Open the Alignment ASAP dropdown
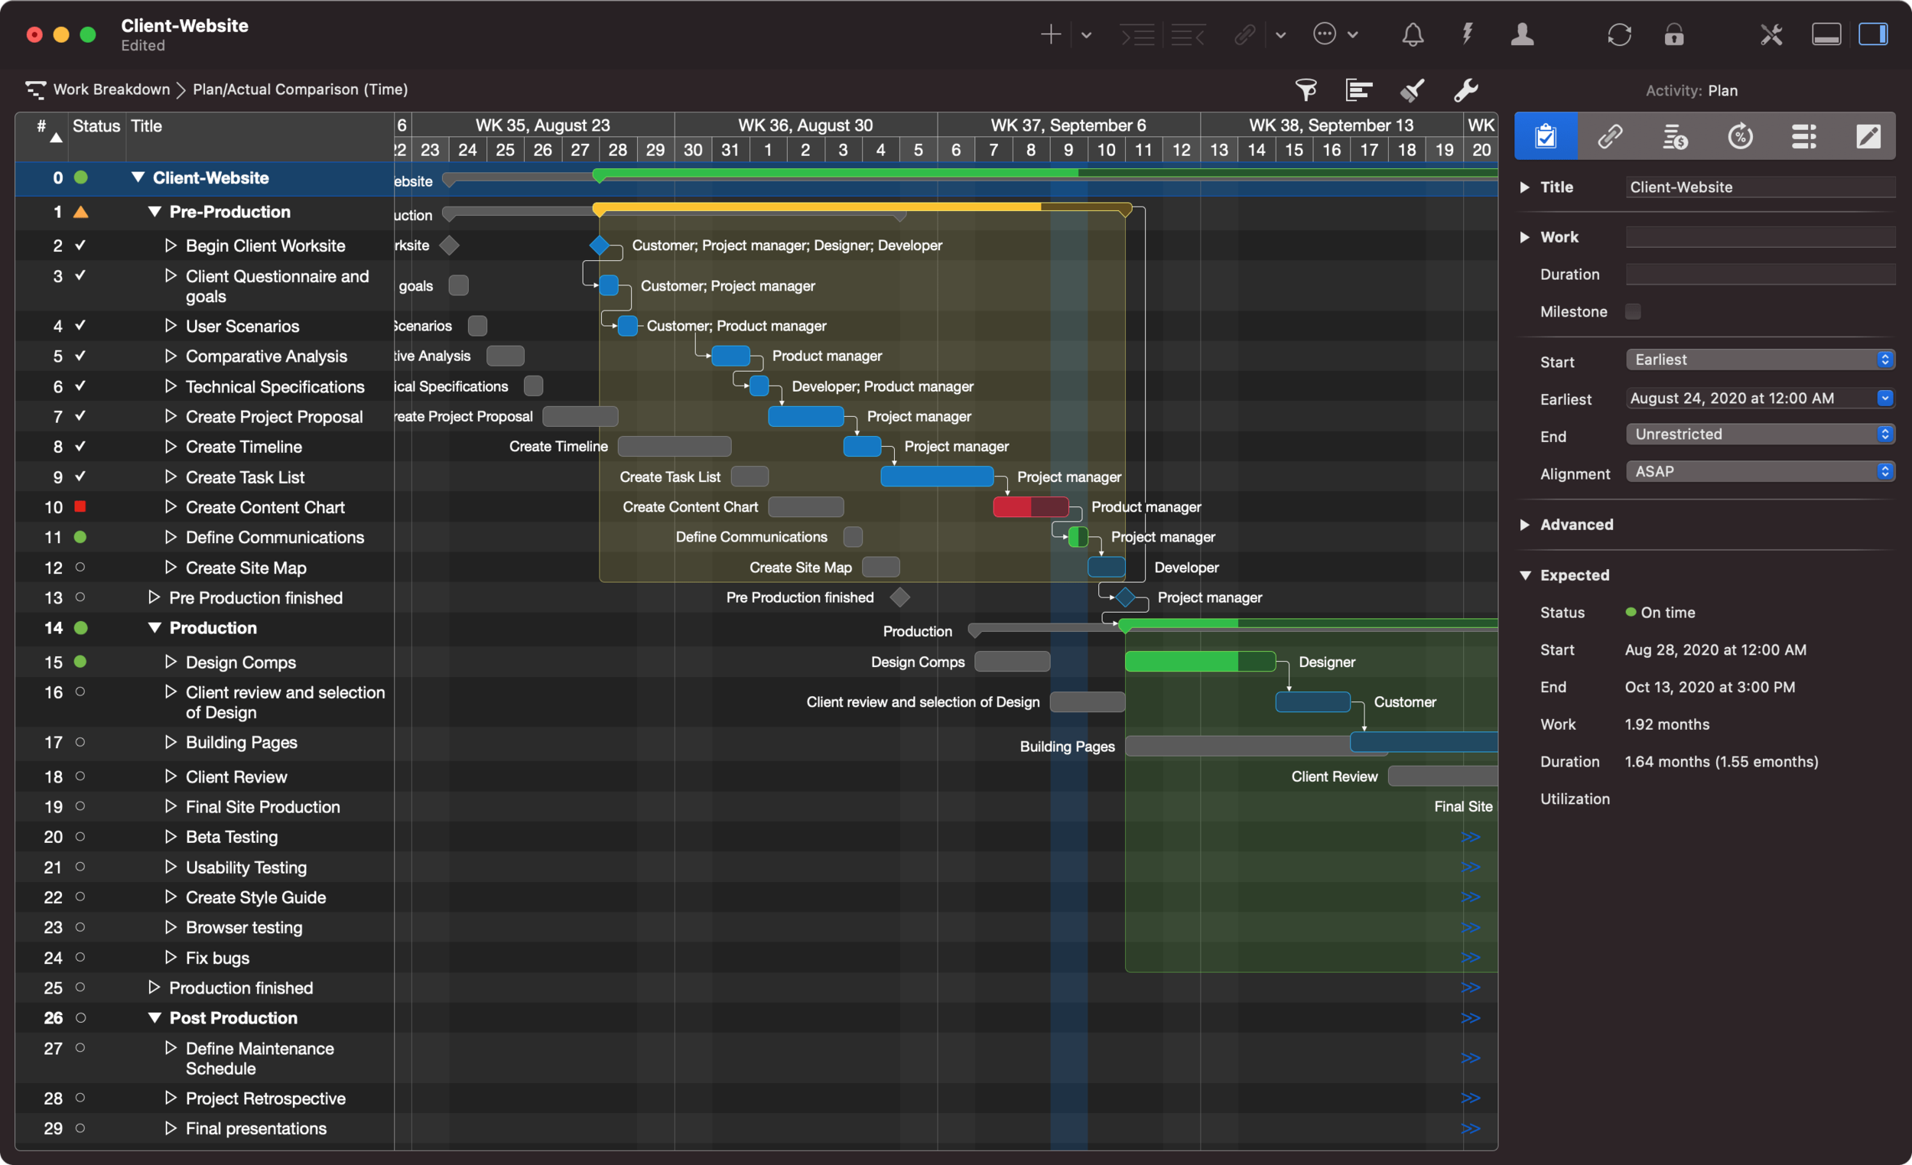 [x=1759, y=471]
